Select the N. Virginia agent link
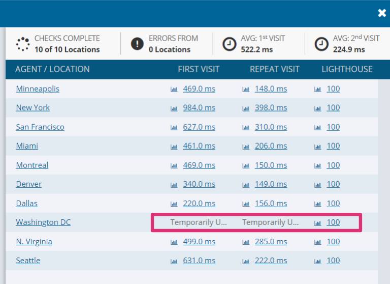The height and width of the screenshot is (284, 390). [34, 241]
